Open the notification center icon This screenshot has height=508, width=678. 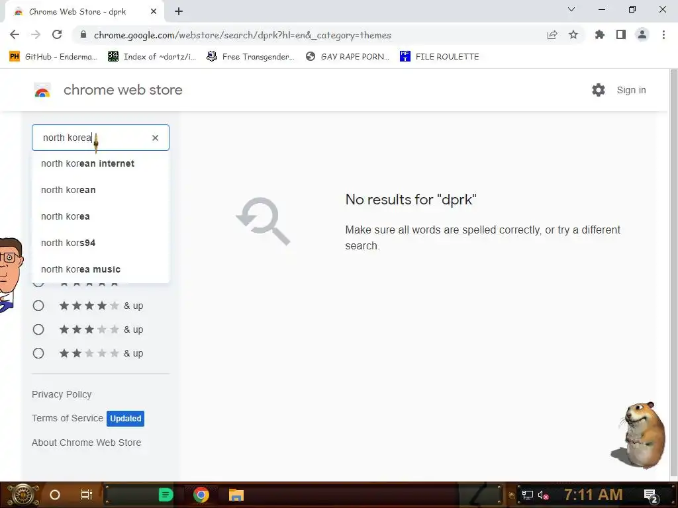pyautogui.click(x=651, y=495)
